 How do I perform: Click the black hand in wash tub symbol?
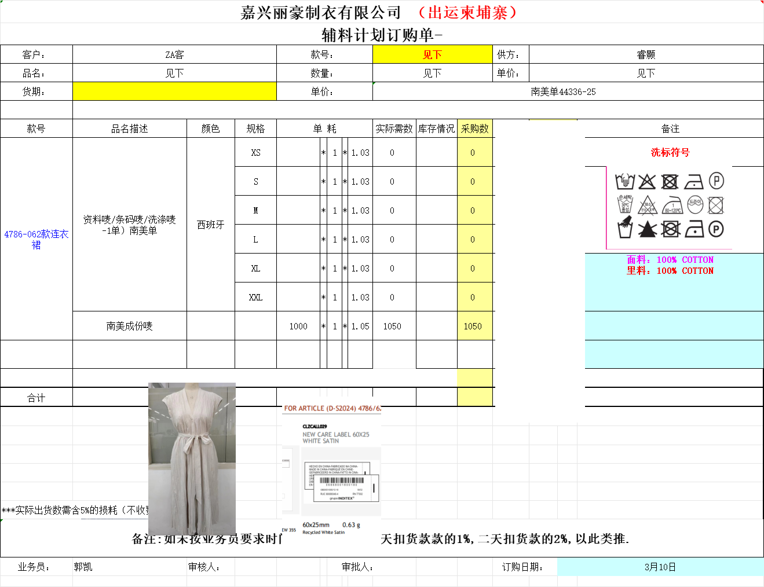(x=624, y=229)
